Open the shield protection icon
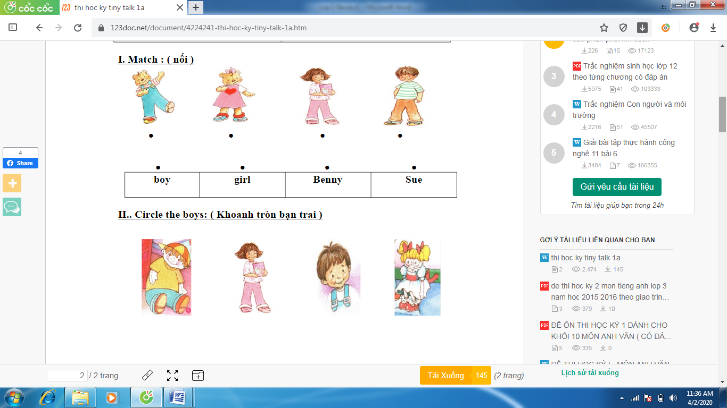This screenshot has width=727, height=408. click(623, 28)
